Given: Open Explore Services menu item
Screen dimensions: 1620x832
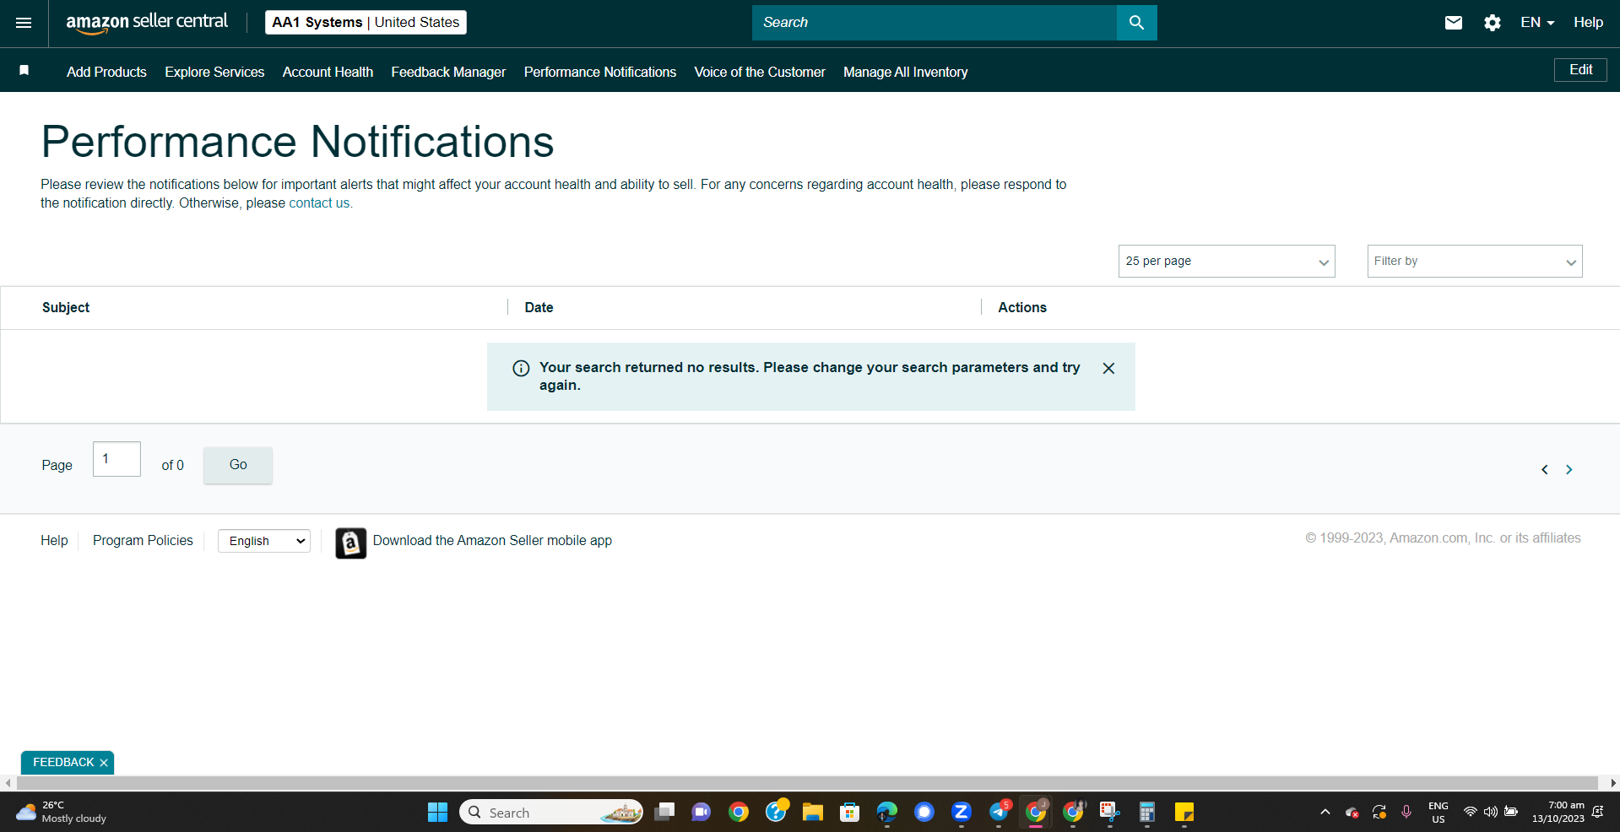Looking at the screenshot, I should 214,72.
